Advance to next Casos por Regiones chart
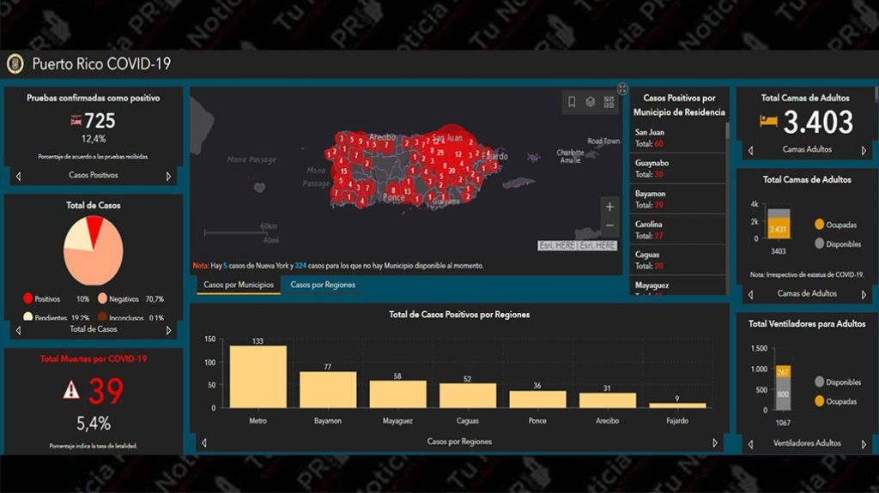 click(715, 442)
